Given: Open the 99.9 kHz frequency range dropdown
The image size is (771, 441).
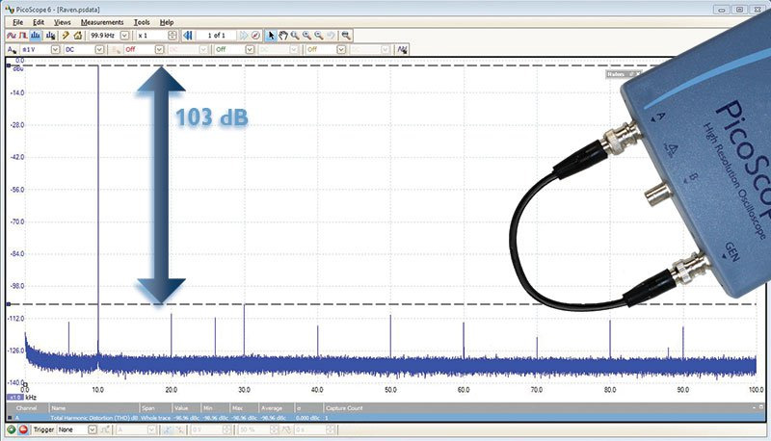Looking at the screenshot, I should [x=124, y=35].
